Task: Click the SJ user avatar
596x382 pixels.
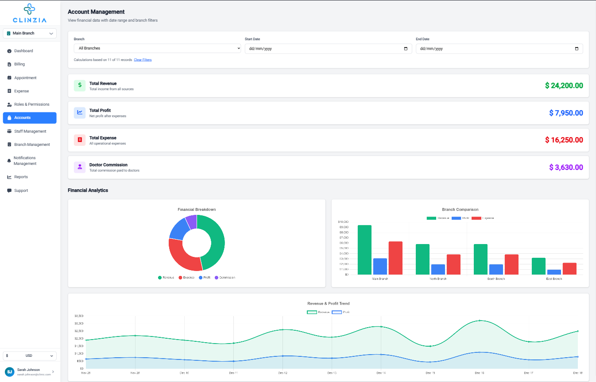Action: click(x=10, y=372)
